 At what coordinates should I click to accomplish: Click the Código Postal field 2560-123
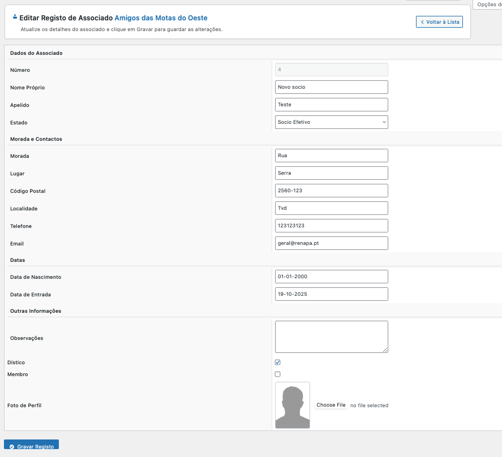[x=331, y=191]
